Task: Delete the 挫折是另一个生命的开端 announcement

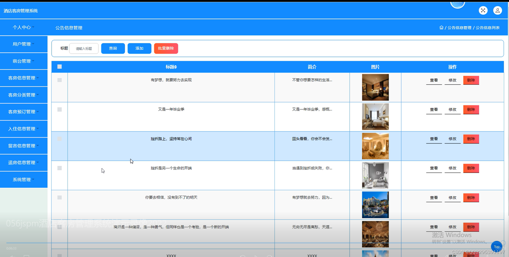Action: pyautogui.click(x=471, y=168)
